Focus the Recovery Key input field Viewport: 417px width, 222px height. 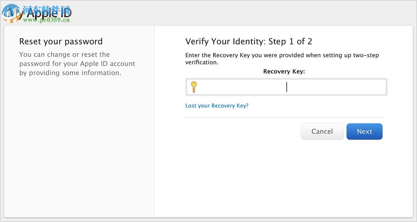click(x=243, y=87)
